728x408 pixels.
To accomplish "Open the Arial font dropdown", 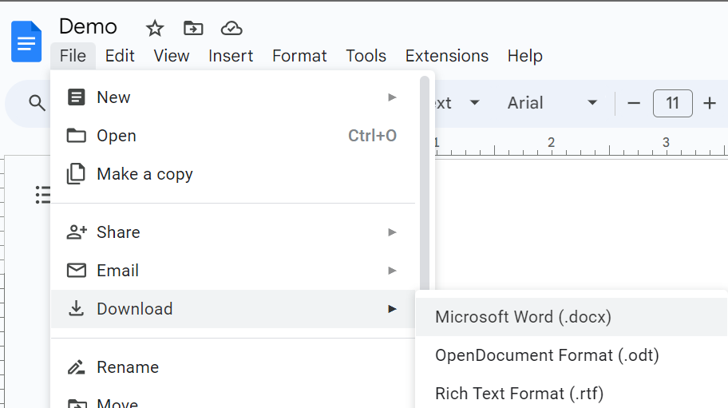I will [552, 103].
